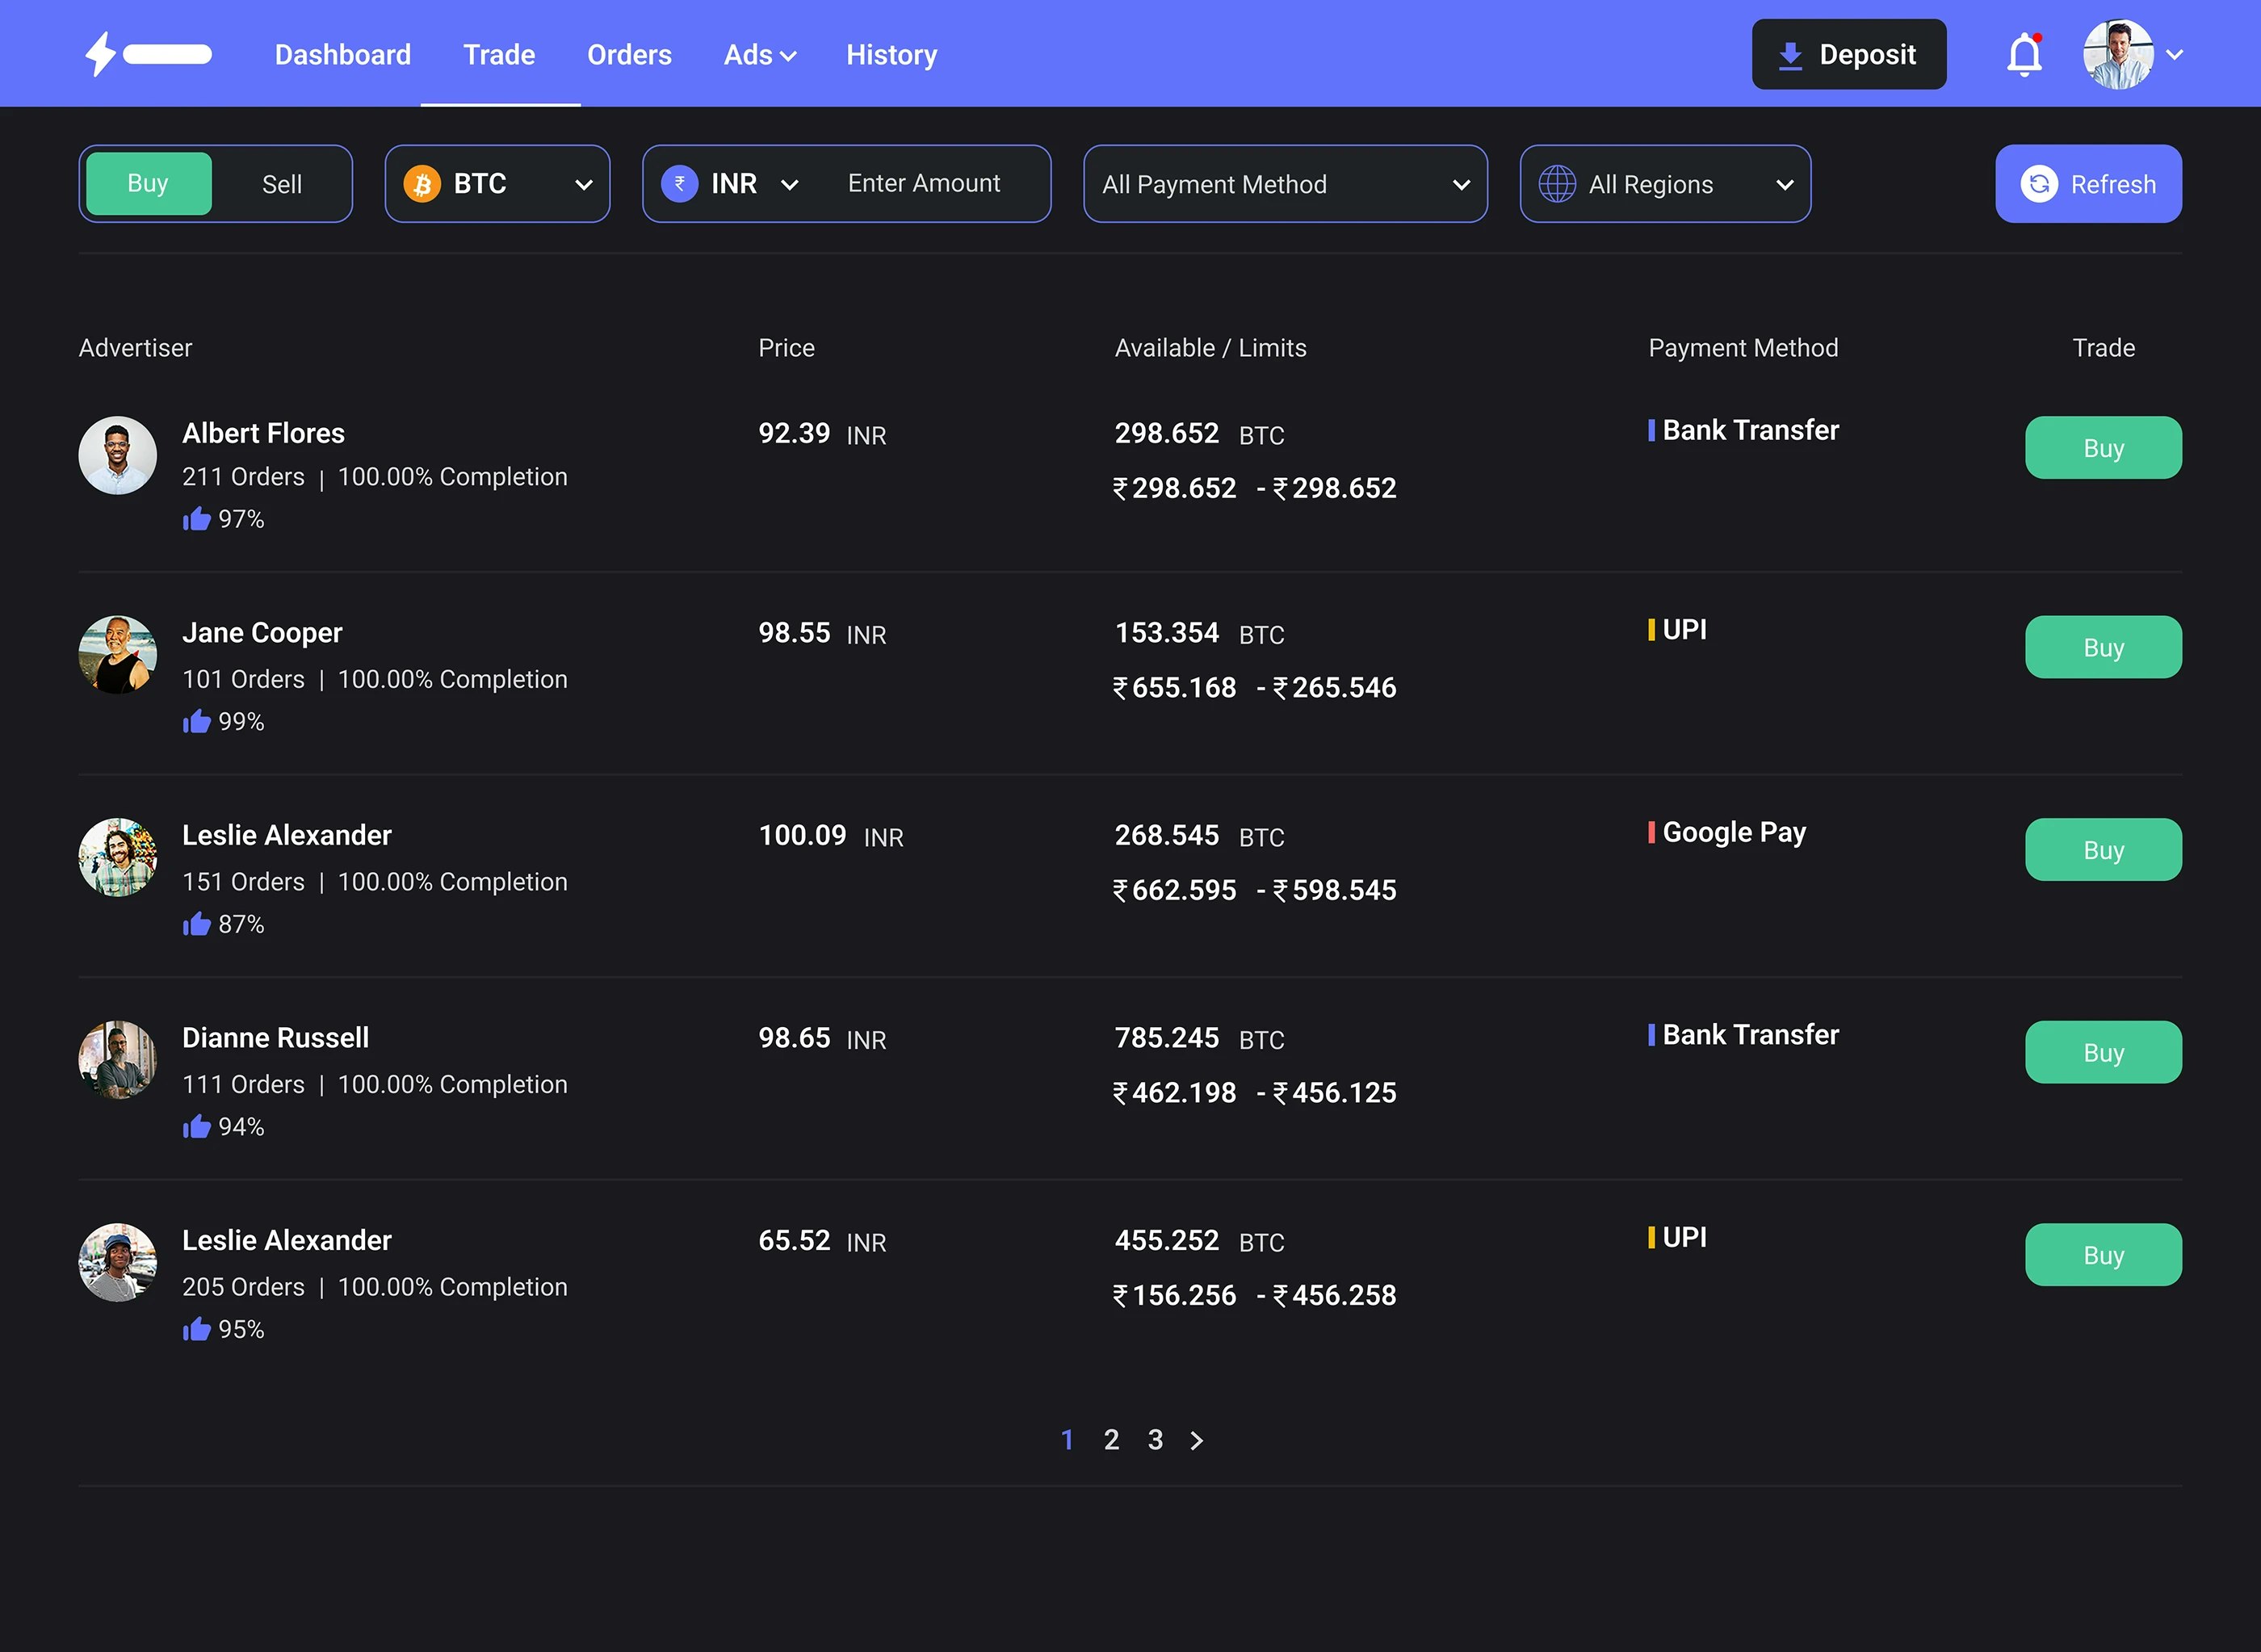Image resolution: width=2261 pixels, height=1652 pixels.
Task: Open the Ads menu chevron
Action: click(x=789, y=56)
